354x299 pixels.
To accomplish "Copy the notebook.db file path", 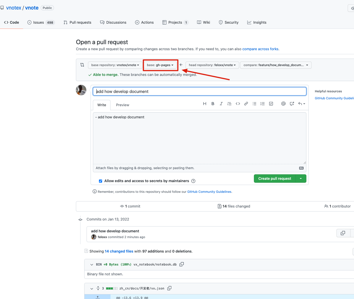I will tap(181, 264).
